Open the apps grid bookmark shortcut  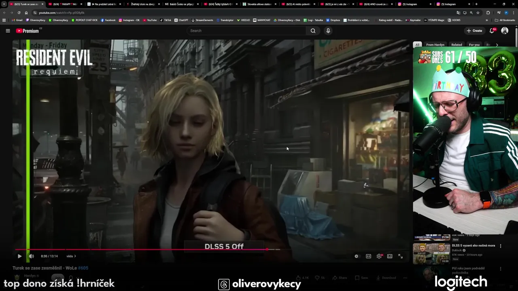4,20
